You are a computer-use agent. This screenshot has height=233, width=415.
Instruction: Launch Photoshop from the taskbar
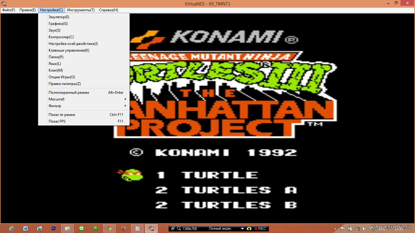pyautogui.click(x=53, y=228)
